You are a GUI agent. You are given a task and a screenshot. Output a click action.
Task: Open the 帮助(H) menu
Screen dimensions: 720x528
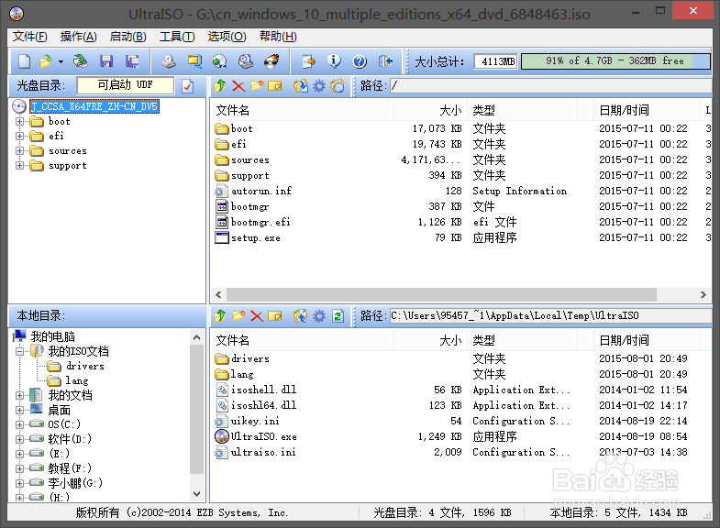pos(278,37)
